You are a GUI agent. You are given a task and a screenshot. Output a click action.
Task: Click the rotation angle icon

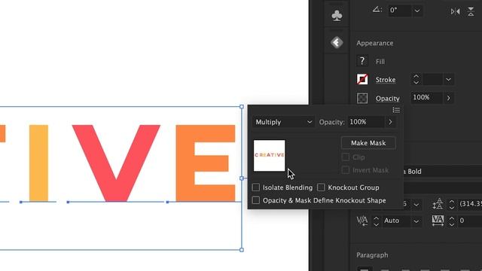[377, 10]
